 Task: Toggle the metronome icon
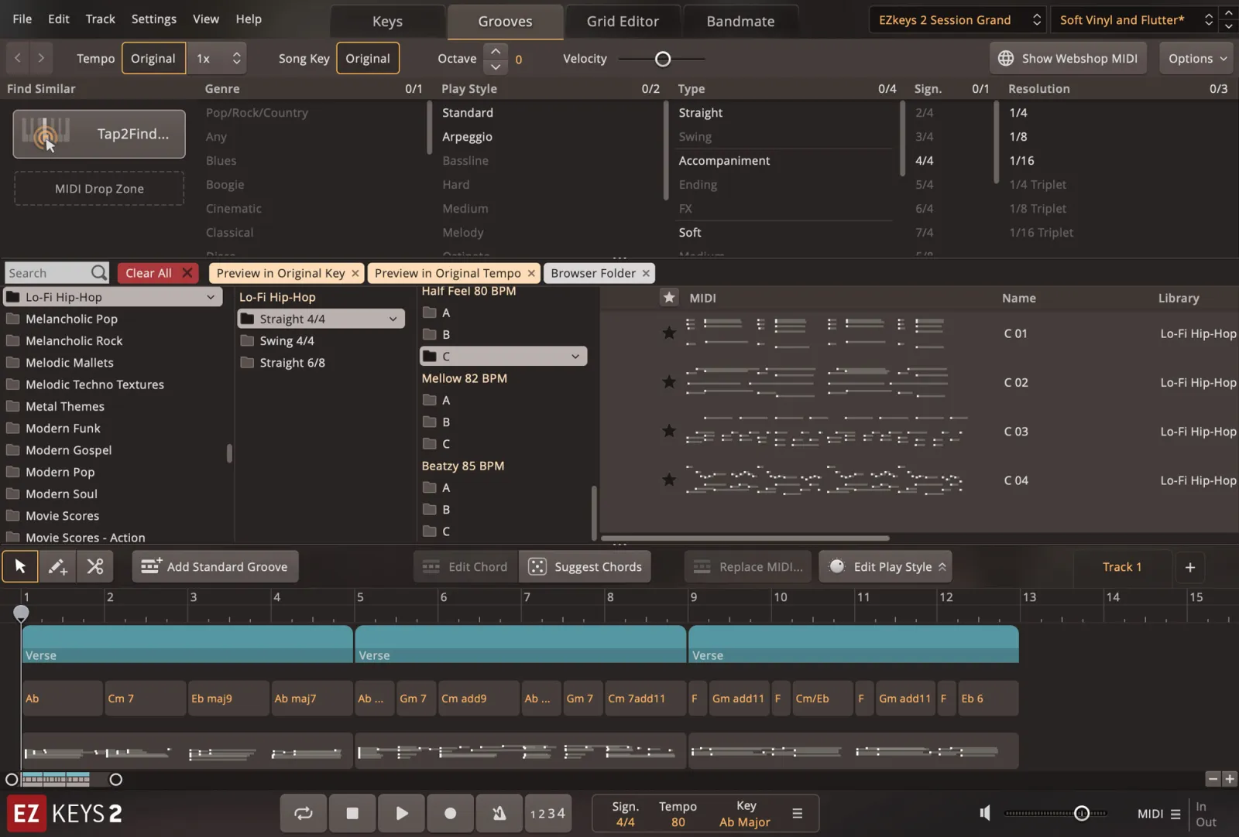[x=499, y=813]
